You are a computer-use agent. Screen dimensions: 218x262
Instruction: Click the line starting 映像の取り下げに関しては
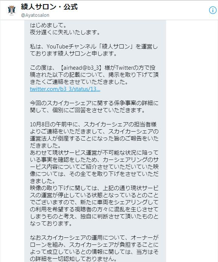(x=94, y=188)
